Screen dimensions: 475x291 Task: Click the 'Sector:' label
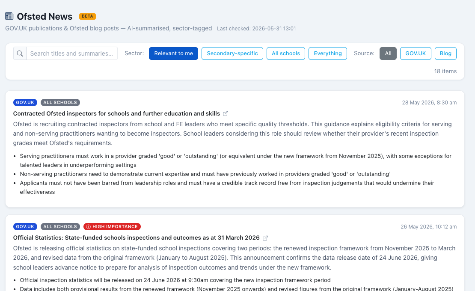[x=134, y=53]
